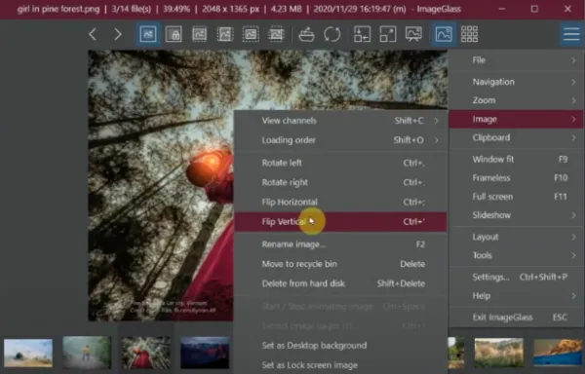Choose Flip Vertical
Image resolution: width=585 pixels, height=374 pixels.
[340, 222]
